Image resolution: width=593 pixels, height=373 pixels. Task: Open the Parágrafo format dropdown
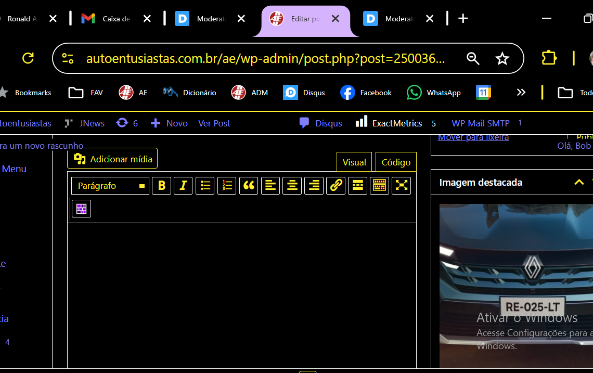(110, 186)
